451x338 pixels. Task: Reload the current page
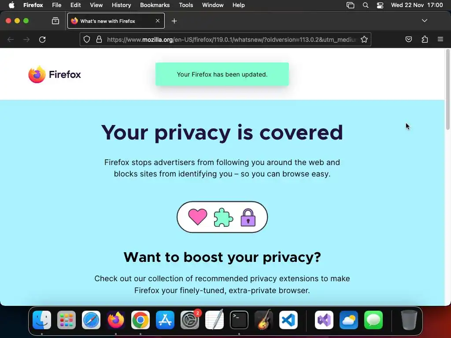[42, 39]
